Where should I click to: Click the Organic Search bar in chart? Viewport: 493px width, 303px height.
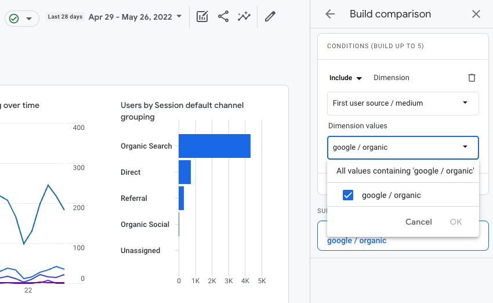pos(214,146)
